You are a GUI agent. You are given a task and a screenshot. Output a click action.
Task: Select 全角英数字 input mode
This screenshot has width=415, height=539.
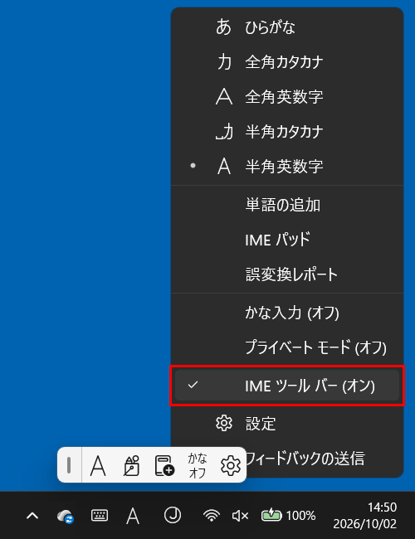coord(287,97)
